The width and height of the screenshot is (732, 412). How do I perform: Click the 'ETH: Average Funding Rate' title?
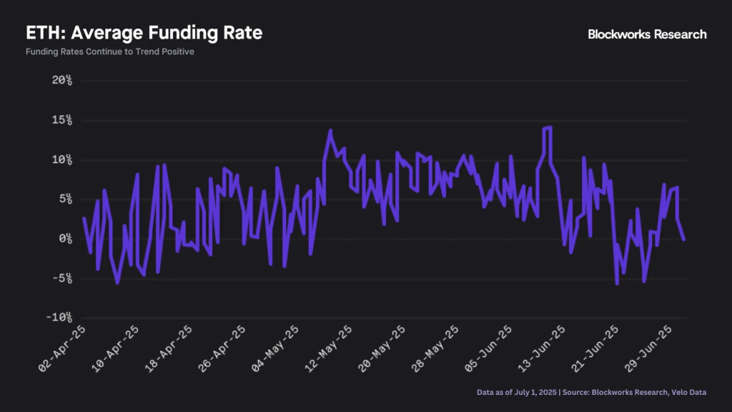144,33
